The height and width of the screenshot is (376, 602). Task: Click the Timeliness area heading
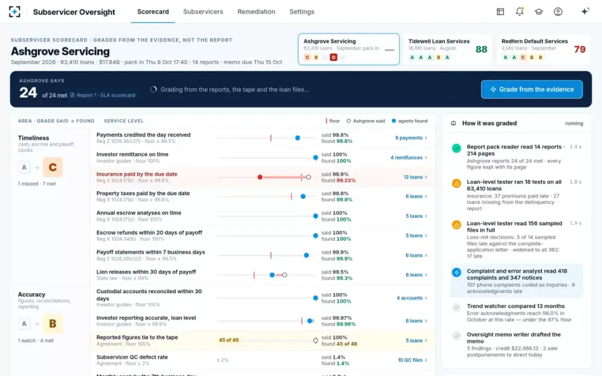click(x=34, y=138)
